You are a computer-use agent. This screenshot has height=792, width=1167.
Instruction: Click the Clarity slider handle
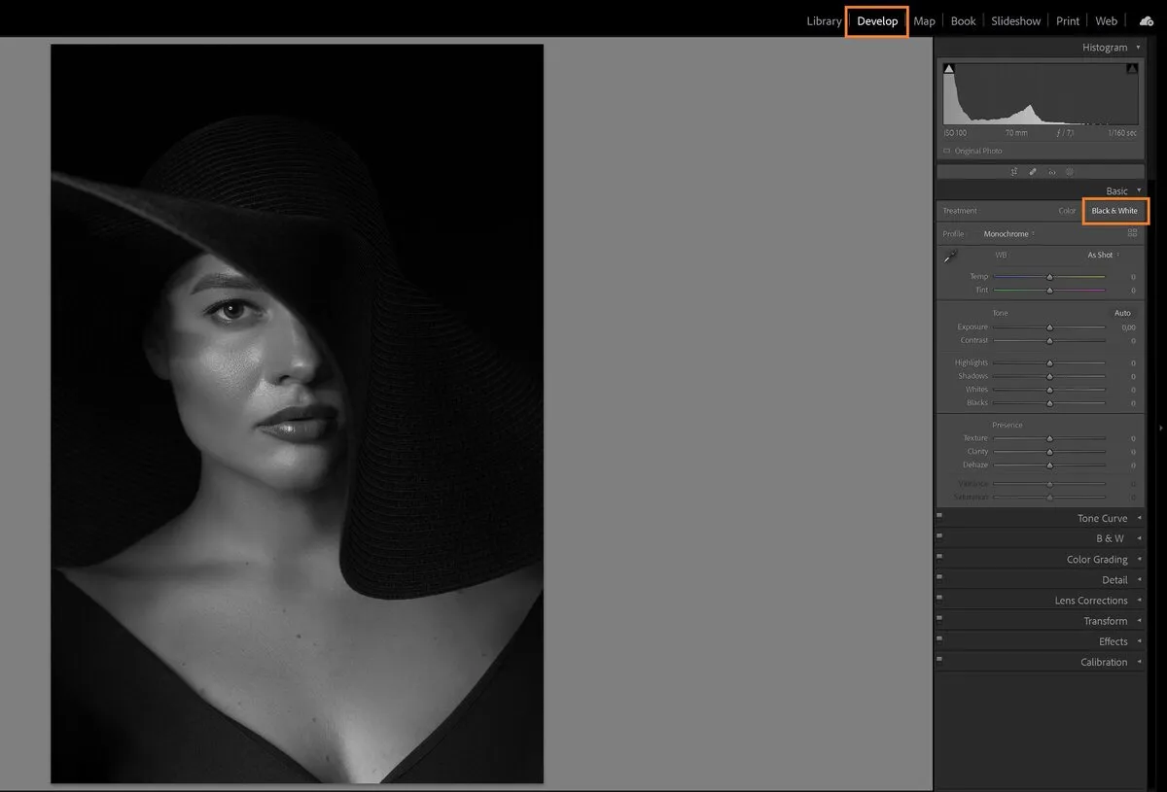pos(1049,452)
